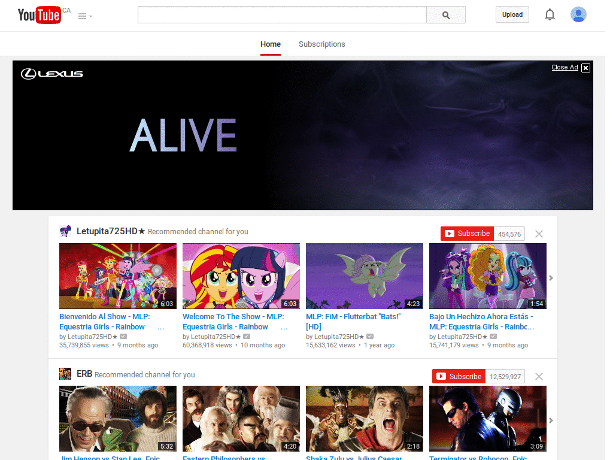Image resolution: width=613 pixels, height=460 pixels.
Task: Show more ERB videos with the arrow
Action: click(x=551, y=420)
